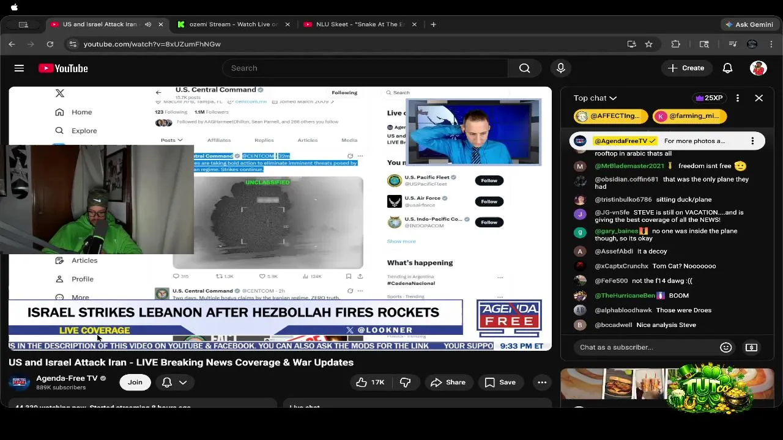Click @MrBlademaster2021 chat username

coord(629,166)
